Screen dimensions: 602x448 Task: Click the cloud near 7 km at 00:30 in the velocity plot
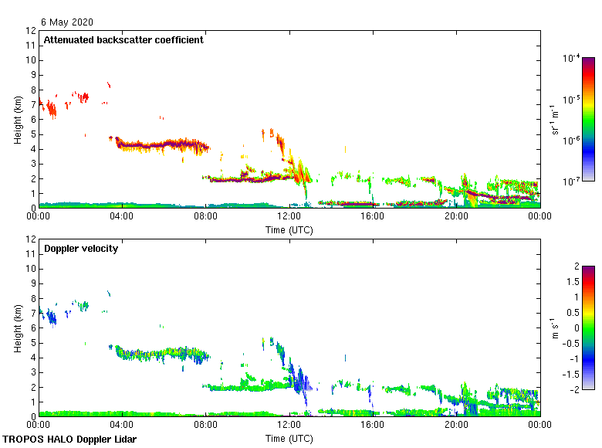[51, 317]
